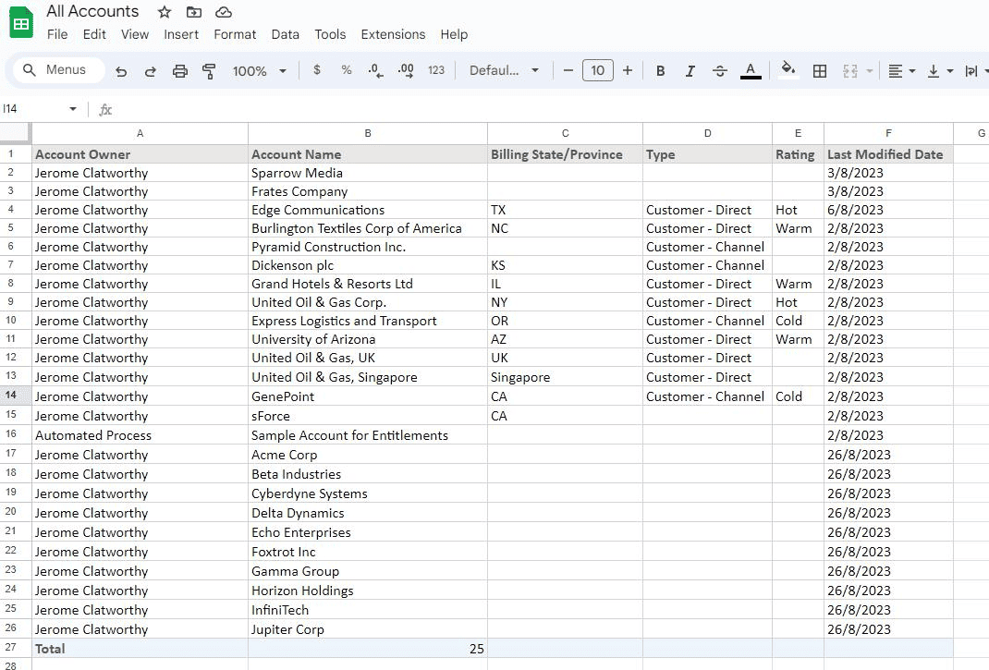This screenshot has height=670, width=989.
Task: Click the Menus search button
Action: click(x=57, y=69)
